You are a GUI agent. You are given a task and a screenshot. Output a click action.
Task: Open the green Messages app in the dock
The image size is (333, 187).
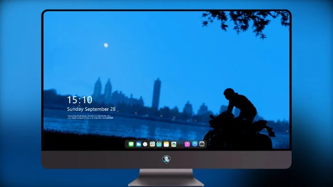click(x=131, y=144)
